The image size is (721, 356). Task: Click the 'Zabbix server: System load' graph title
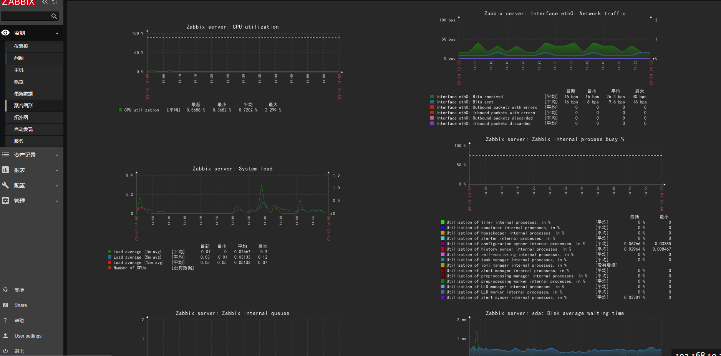coord(233,169)
